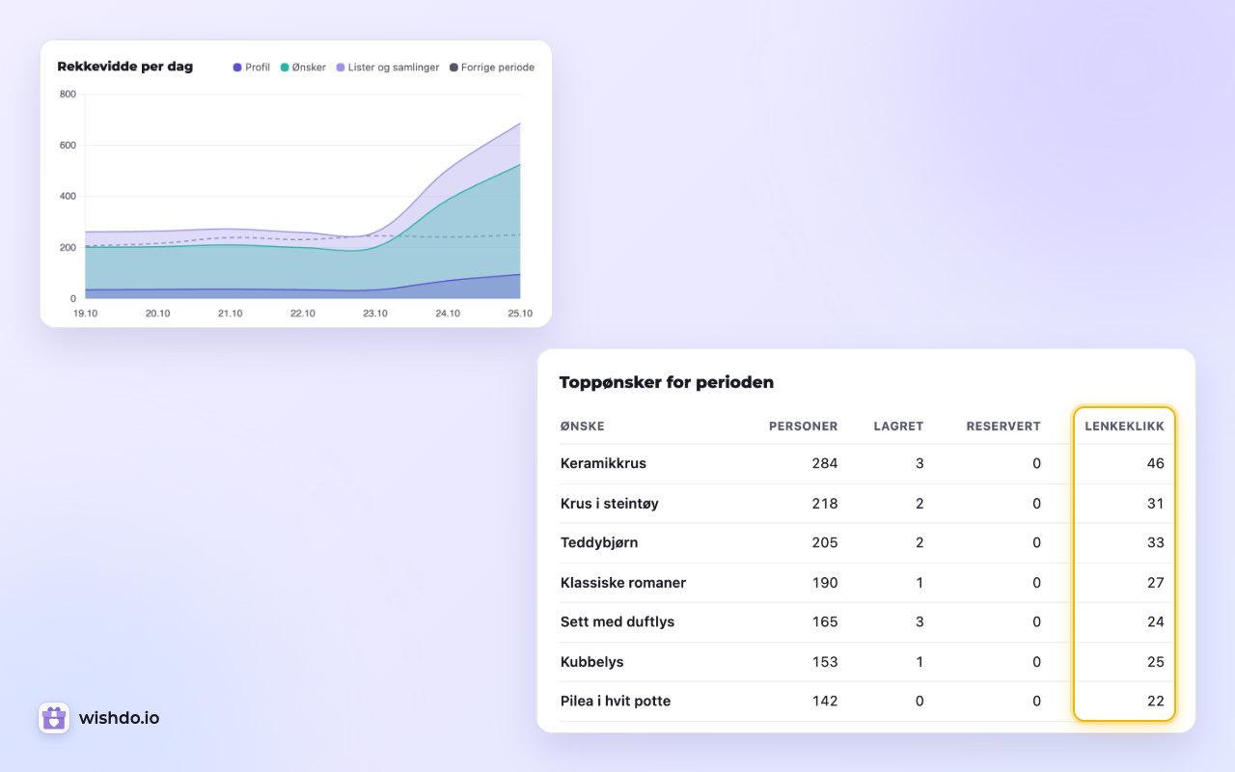Toggle the Forrige periode legend series
This screenshot has height=772, width=1235.
[492, 68]
